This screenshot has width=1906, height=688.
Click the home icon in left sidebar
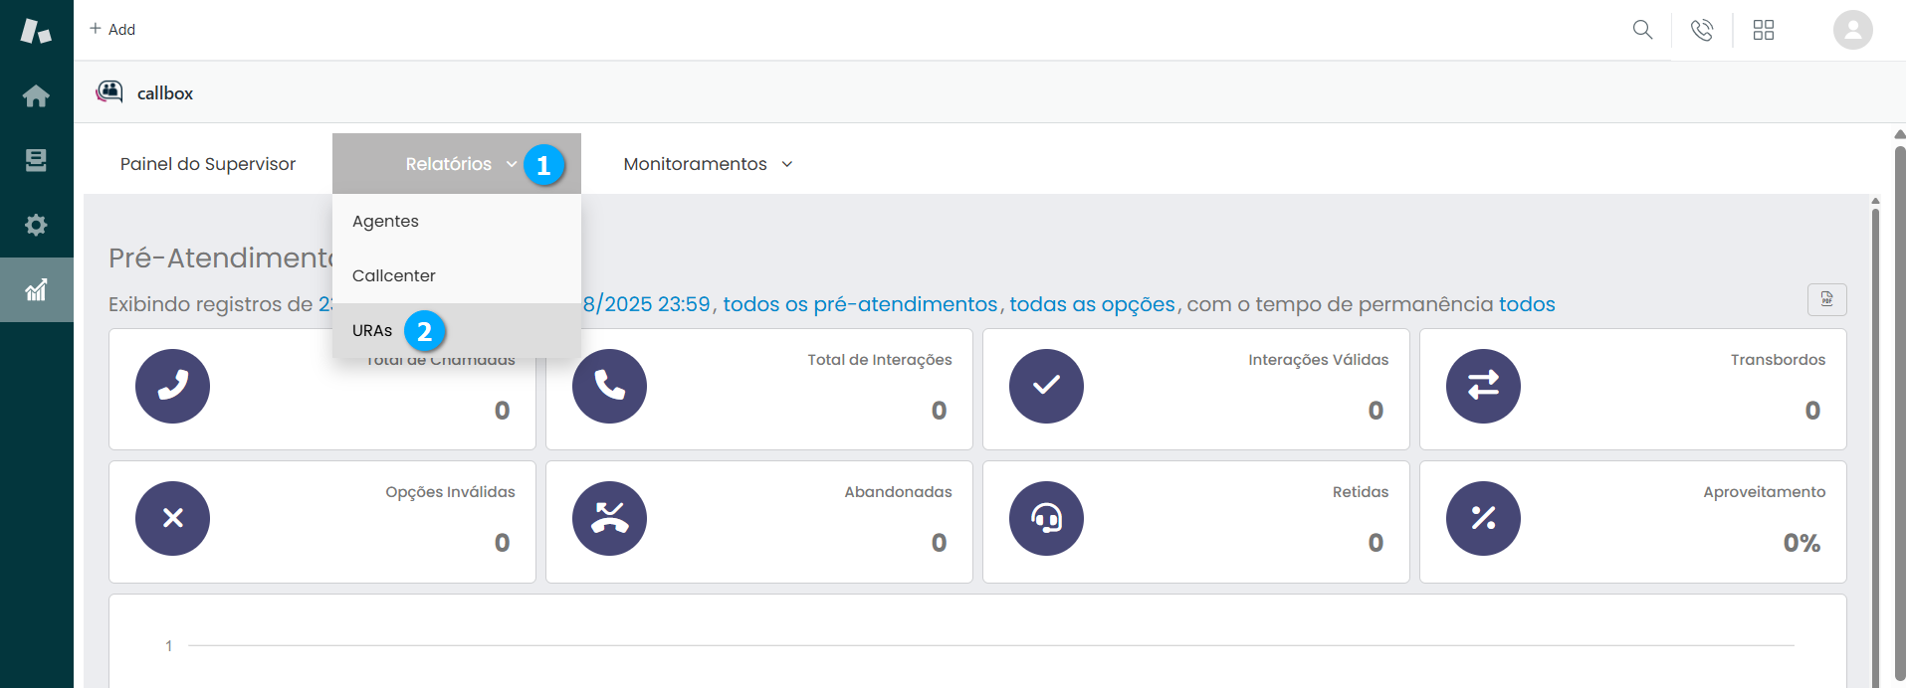36,95
